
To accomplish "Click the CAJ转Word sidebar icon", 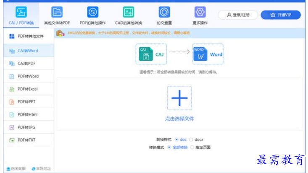I will click(x=12, y=51).
